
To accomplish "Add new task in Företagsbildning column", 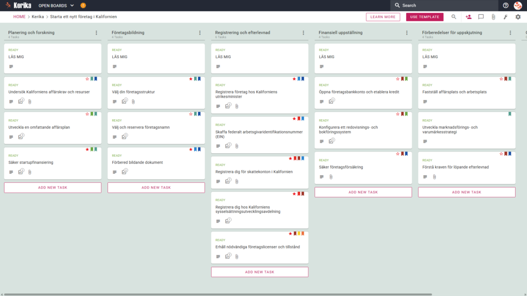I will (x=156, y=188).
